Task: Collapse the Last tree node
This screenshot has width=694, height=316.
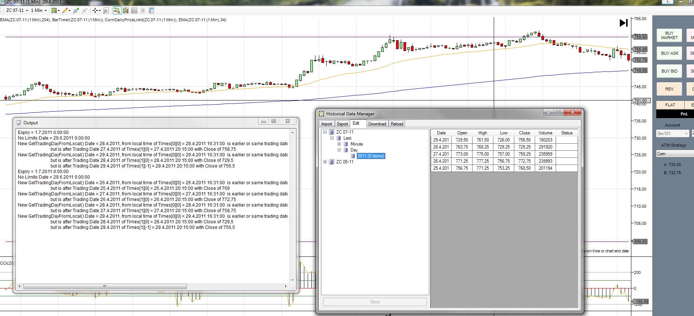Action: point(332,138)
